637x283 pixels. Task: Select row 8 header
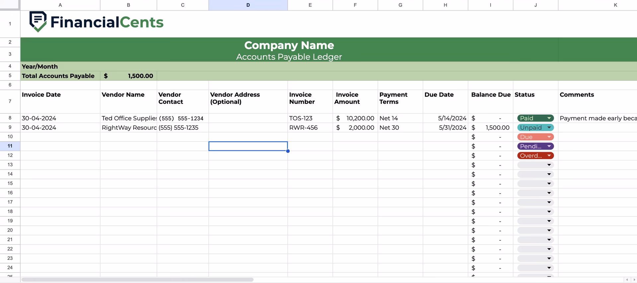tap(10, 118)
